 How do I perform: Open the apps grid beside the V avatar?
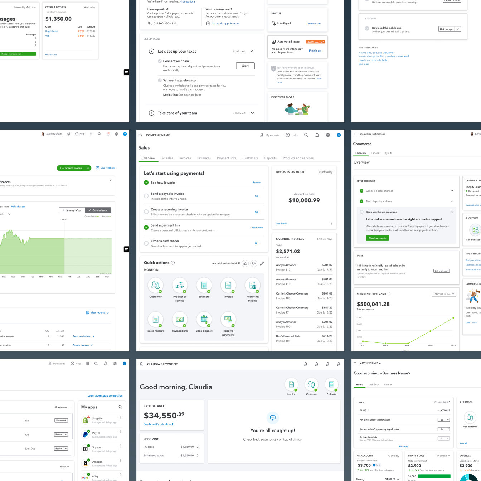click(x=91, y=134)
